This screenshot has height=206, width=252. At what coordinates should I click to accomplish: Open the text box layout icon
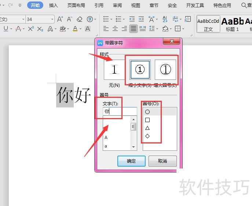click(187, 19)
